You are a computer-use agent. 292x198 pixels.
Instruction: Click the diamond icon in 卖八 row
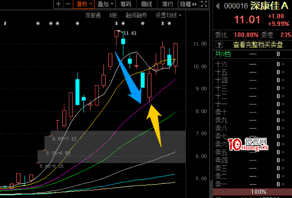[283, 128]
